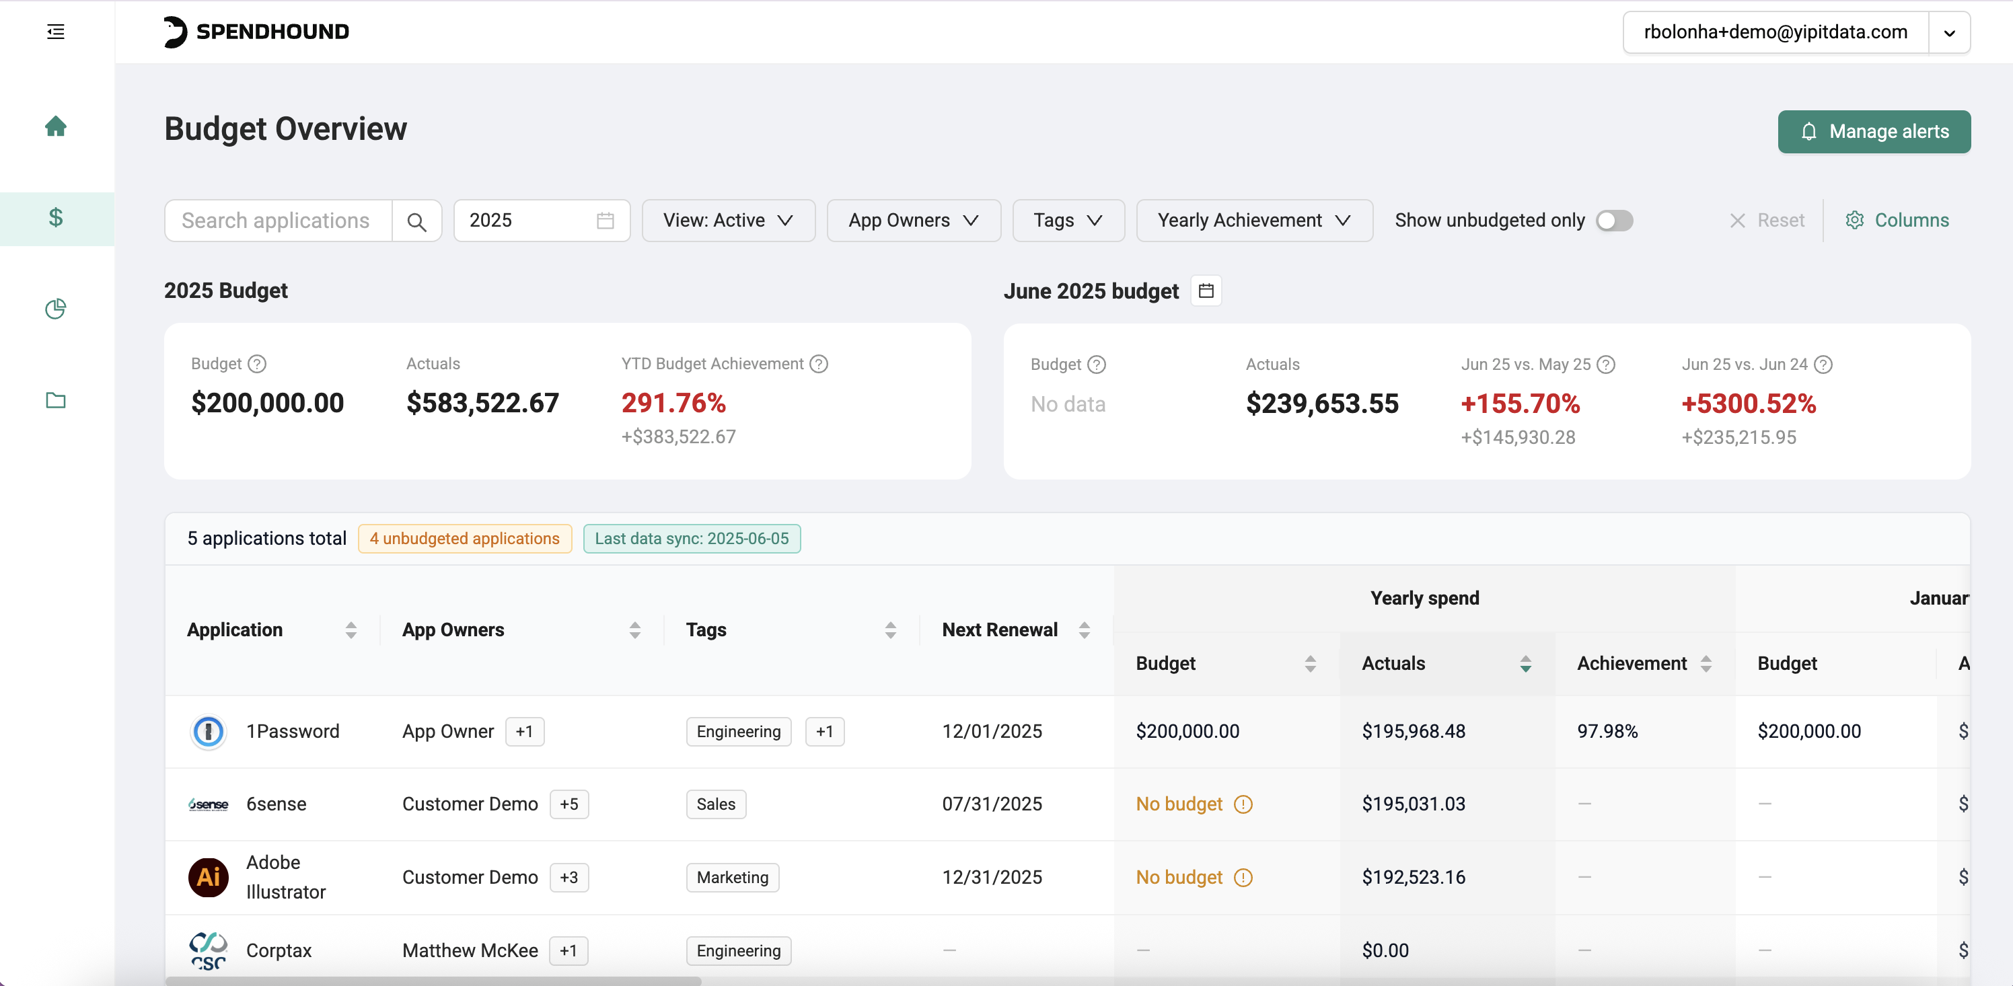Click 2025 Budget help icon
Image resolution: width=2013 pixels, height=986 pixels.
click(257, 364)
